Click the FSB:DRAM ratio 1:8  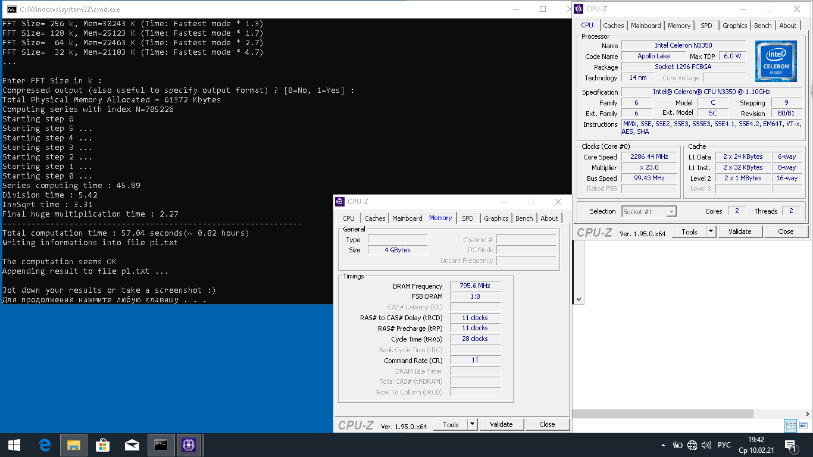(475, 296)
